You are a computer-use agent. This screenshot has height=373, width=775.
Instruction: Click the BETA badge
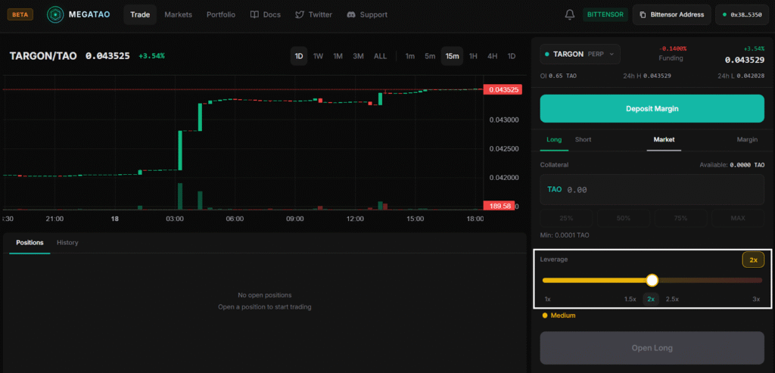(x=20, y=14)
